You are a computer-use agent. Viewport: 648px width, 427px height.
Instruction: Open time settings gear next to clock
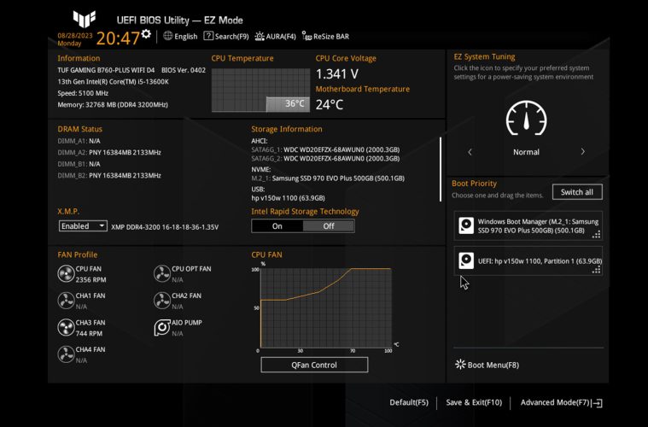click(x=146, y=33)
